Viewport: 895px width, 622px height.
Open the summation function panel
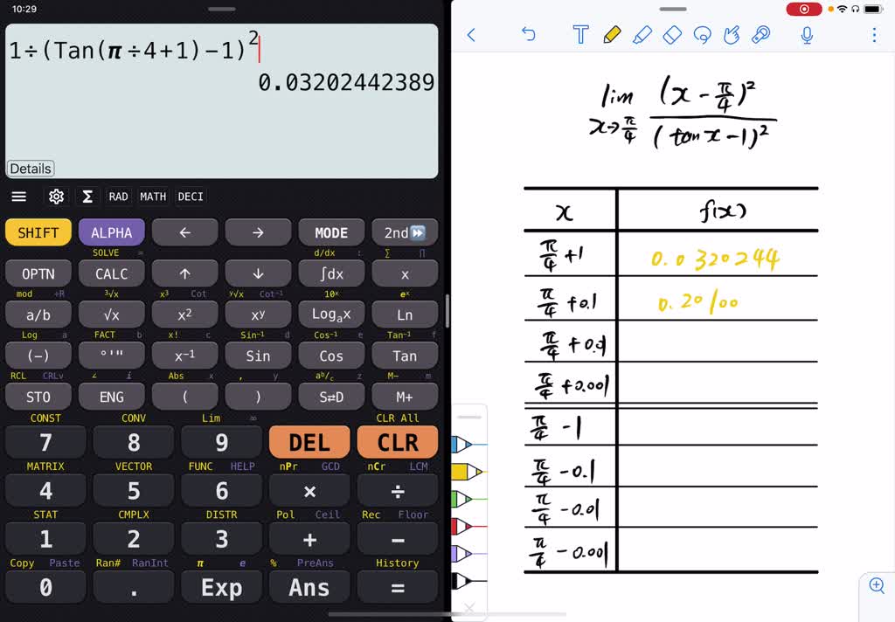pyautogui.click(x=87, y=197)
